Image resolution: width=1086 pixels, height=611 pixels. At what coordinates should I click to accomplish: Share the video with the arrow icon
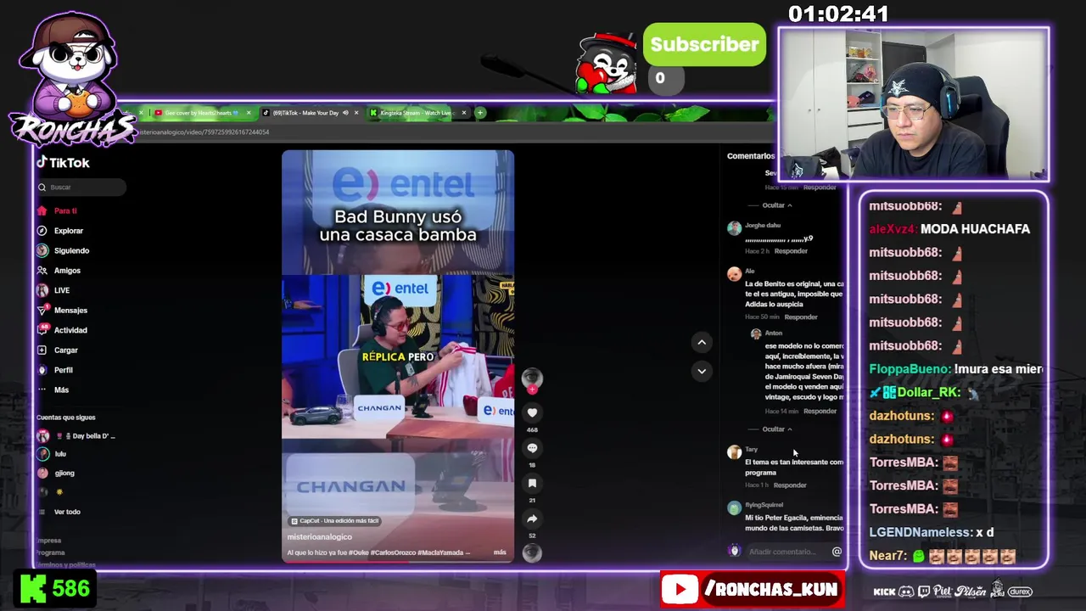(532, 519)
